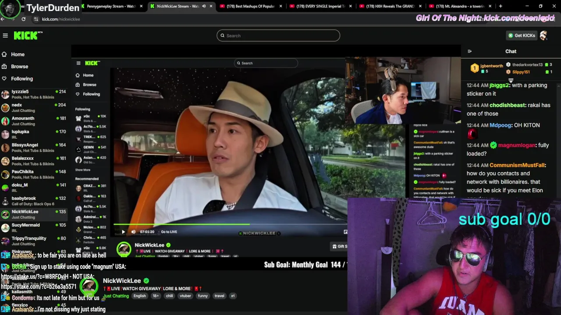Click the kick.com/nickwicklee address bar

61,19
